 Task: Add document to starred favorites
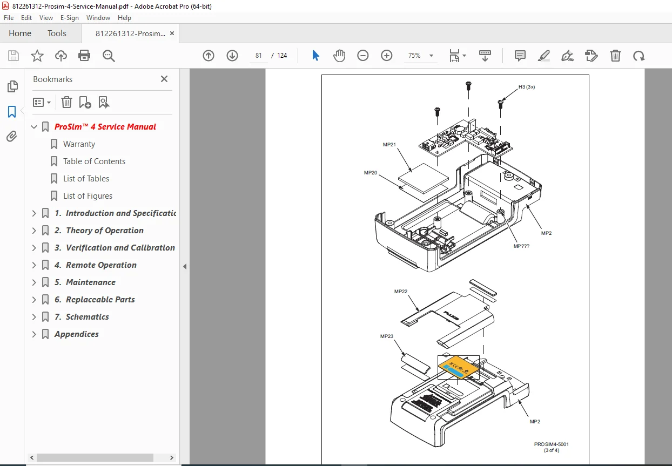[37, 56]
